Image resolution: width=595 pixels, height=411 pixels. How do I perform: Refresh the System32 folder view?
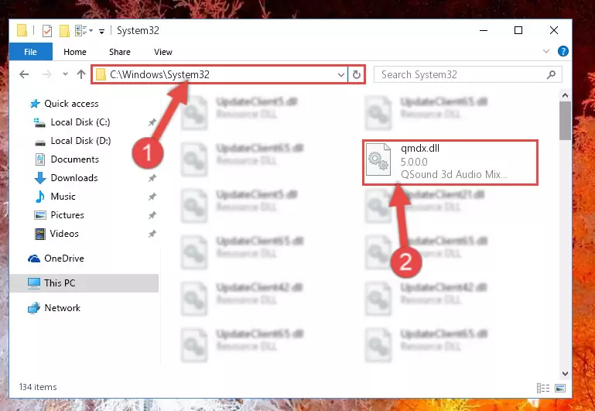(357, 75)
